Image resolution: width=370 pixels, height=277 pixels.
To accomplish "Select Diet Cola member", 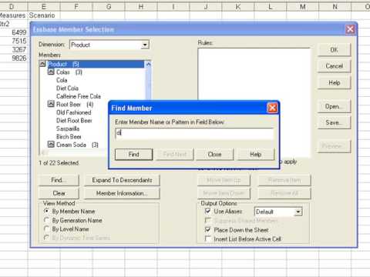I will 67,88.
